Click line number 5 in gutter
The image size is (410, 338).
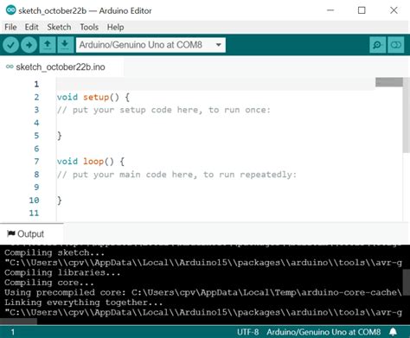point(36,136)
